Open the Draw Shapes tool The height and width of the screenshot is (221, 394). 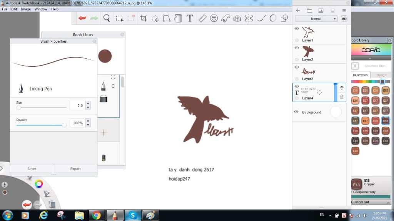[284, 18]
